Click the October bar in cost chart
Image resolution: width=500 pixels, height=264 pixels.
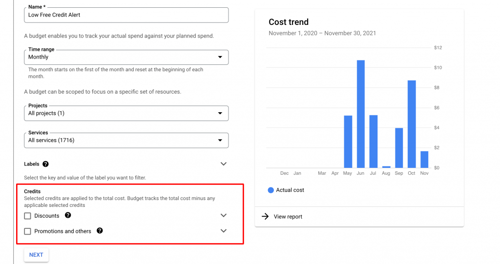point(412,124)
